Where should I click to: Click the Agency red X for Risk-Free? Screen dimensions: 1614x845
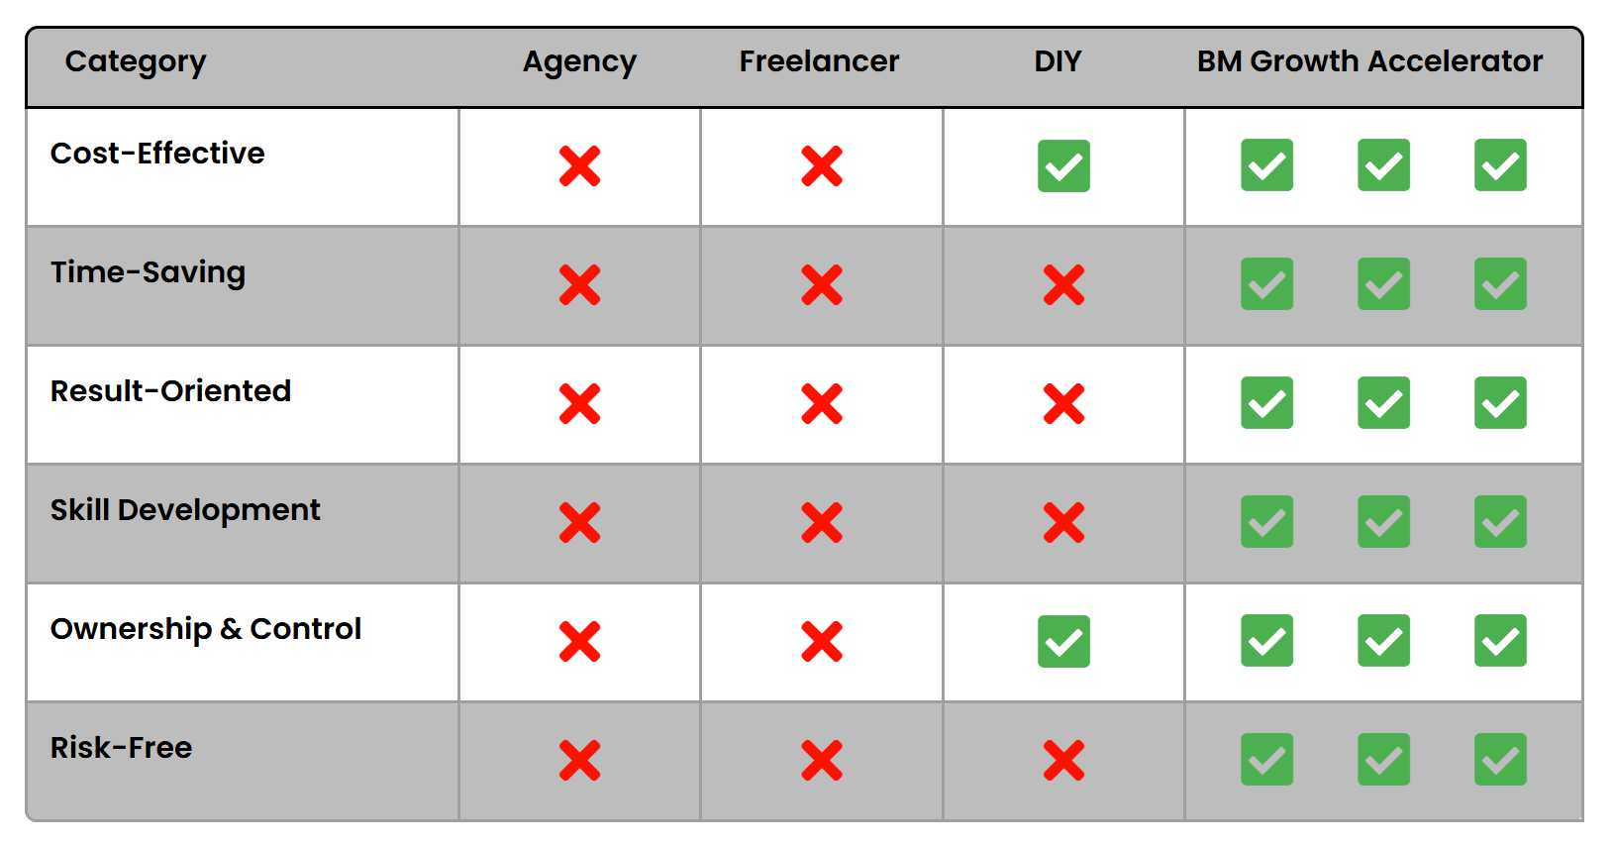pyautogui.click(x=579, y=761)
